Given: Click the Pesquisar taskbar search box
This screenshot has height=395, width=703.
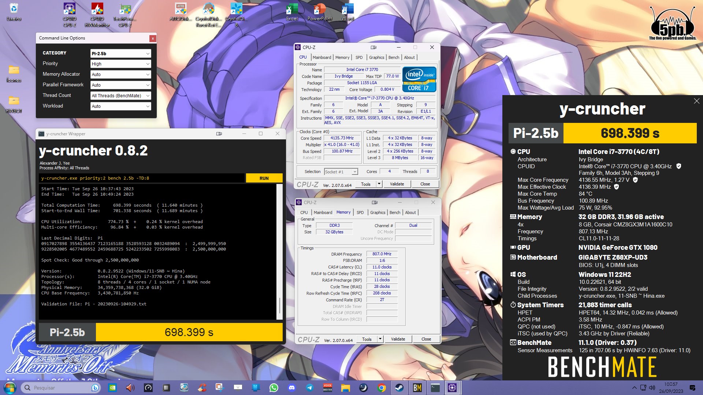Looking at the screenshot, I should [x=61, y=388].
